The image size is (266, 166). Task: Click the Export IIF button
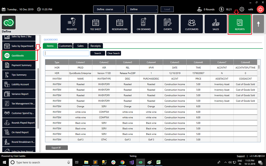(x=57, y=148)
